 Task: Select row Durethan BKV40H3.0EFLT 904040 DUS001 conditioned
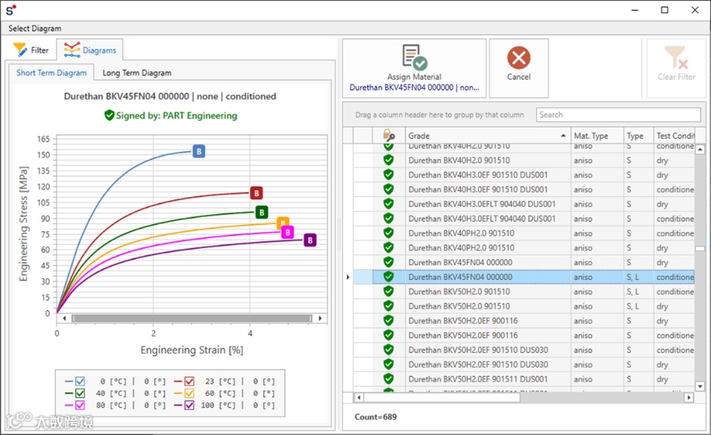point(524,219)
